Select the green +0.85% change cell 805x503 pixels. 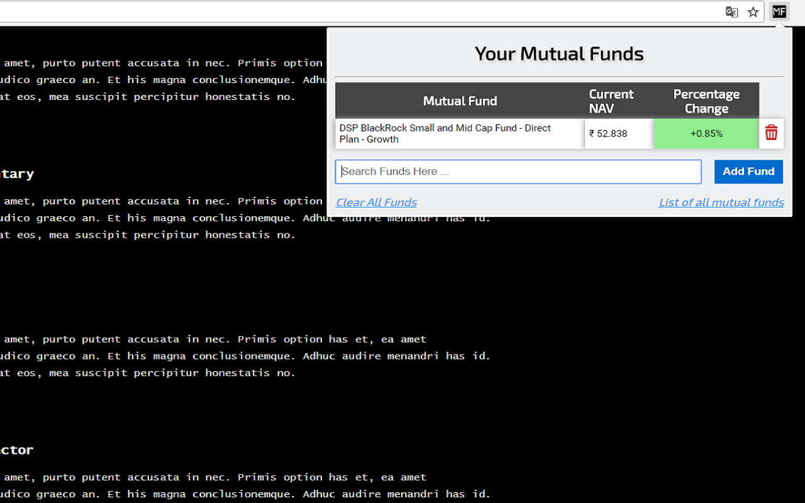point(706,133)
